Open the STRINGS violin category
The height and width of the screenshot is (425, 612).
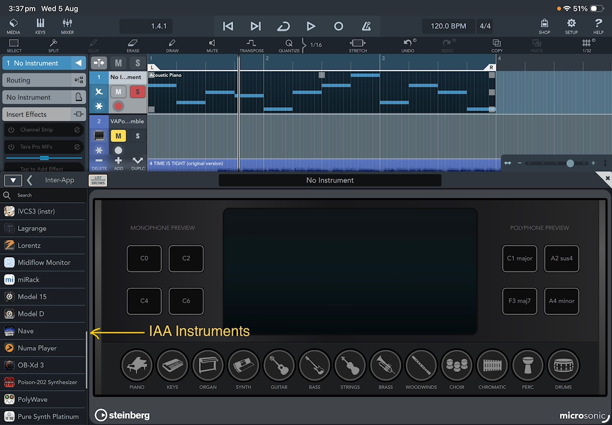[x=350, y=366]
